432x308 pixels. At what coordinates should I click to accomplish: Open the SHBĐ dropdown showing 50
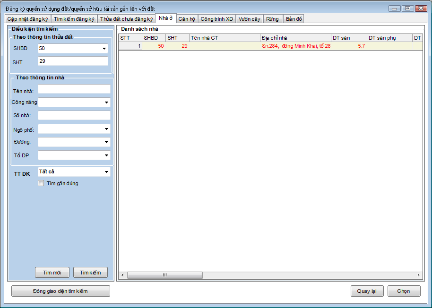[x=104, y=49]
